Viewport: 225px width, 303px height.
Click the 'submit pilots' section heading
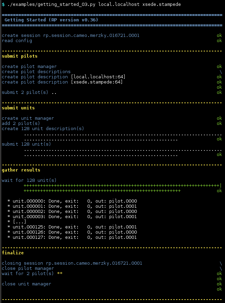[20, 56]
